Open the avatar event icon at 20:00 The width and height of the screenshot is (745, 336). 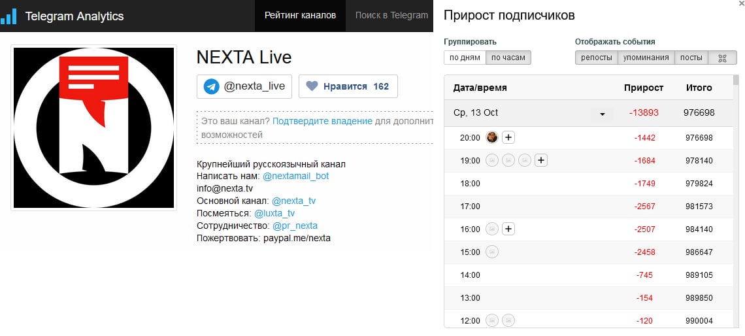pyautogui.click(x=492, y=137)
